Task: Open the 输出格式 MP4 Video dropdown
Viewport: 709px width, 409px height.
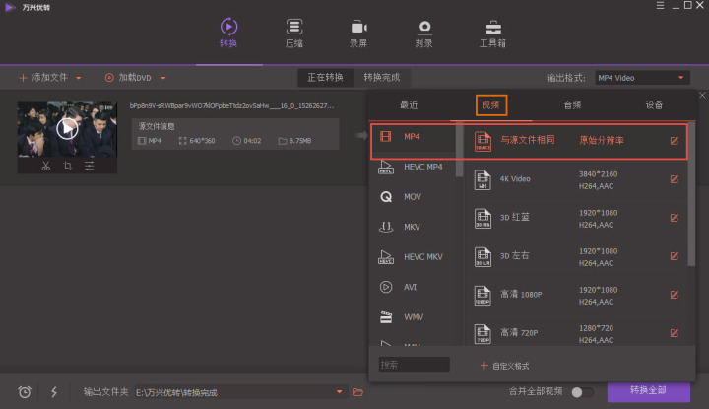Action: [642, 78]
